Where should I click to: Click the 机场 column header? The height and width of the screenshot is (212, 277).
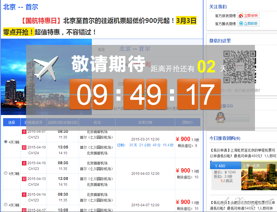(x=97, y=122)
